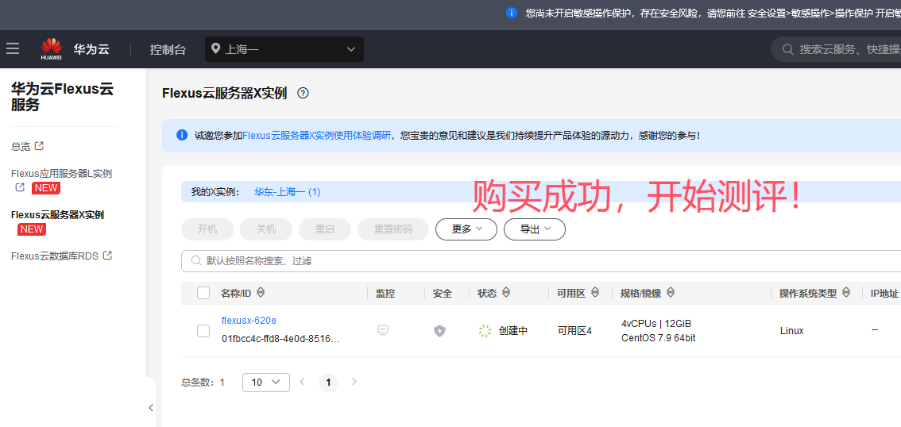This screenshot has width=901, height=427.
Task: Click the 重置密码 button
Action: [x=393, y=229]
